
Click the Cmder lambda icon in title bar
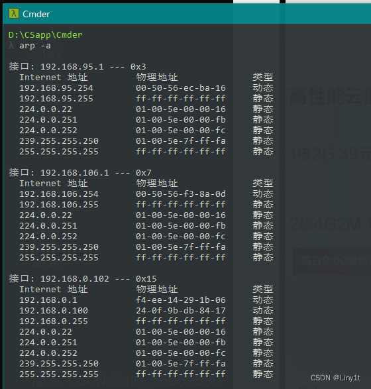(x=14, y=13)
